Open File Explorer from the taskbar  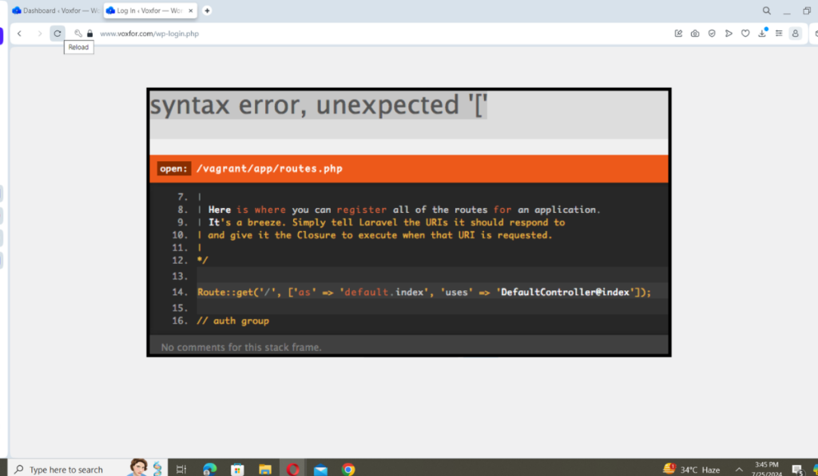265,469
